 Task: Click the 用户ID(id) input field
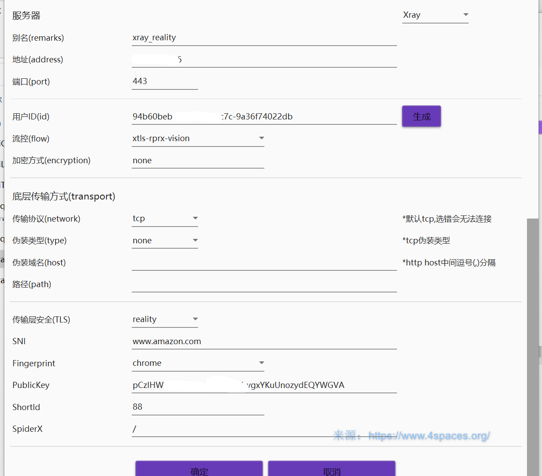[264, 117]
